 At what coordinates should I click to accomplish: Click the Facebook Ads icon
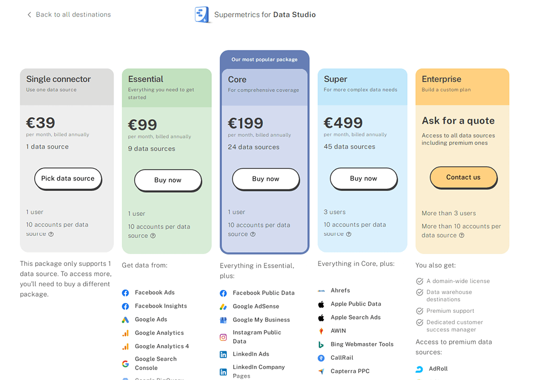click(x=125, y=293)
